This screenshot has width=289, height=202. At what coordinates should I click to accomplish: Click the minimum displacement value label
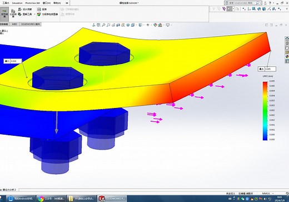click(13, 61)
